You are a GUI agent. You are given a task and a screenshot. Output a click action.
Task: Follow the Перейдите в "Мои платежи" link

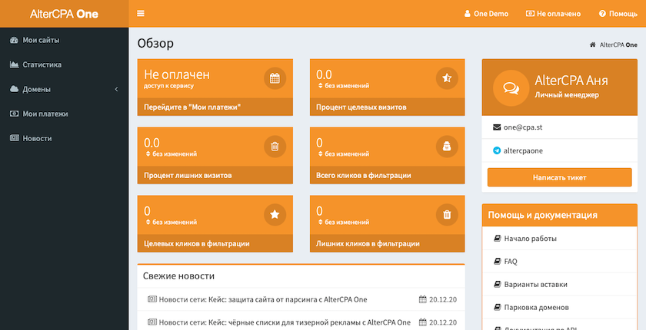pyautogui.click(x=215, y=107)
